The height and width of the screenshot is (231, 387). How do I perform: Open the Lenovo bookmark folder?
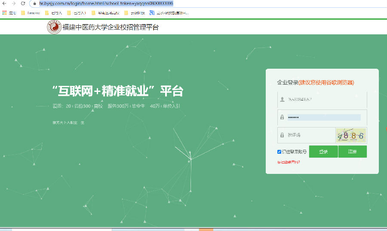(x=31, y=13)
